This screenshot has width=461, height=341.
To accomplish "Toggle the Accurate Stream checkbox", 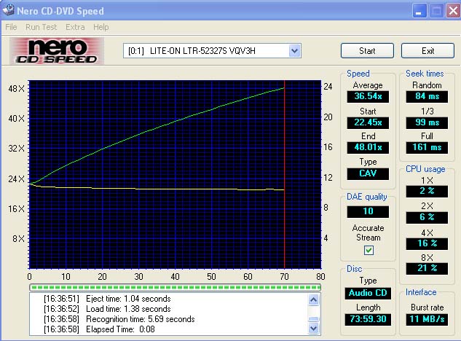I will 368,250.
